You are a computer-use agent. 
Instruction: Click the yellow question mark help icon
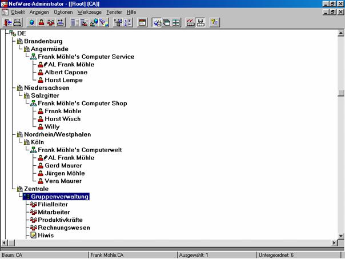215,22
